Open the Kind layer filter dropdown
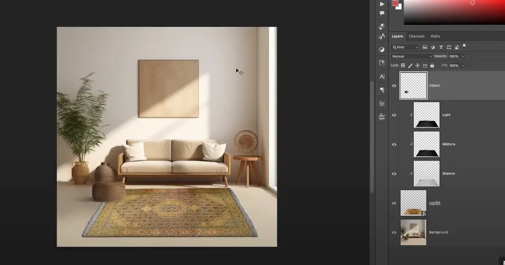Screen dimensions: 505x265 tap(405, 47)
